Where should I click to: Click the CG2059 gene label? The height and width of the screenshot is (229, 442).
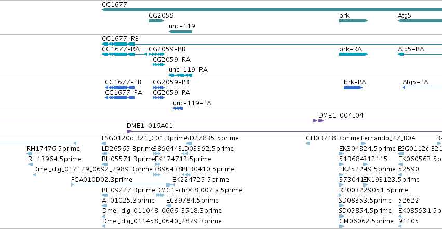161,15
